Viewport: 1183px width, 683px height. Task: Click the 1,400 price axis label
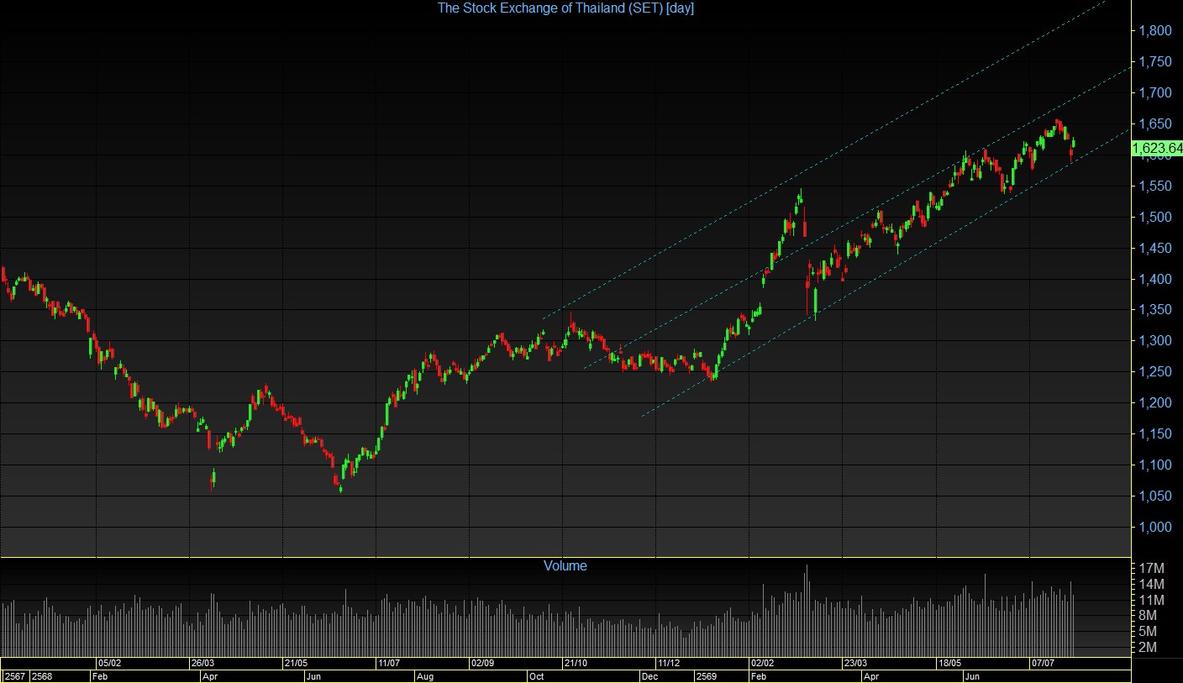(x=1154, y=279)
